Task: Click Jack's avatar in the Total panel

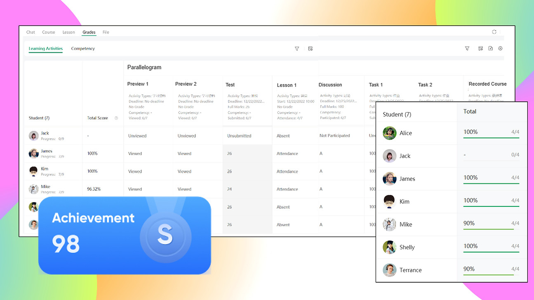Action: [390, 156]
